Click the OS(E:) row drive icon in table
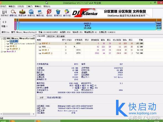This screenshot has width=163, height=122. (x=40, y=50)
